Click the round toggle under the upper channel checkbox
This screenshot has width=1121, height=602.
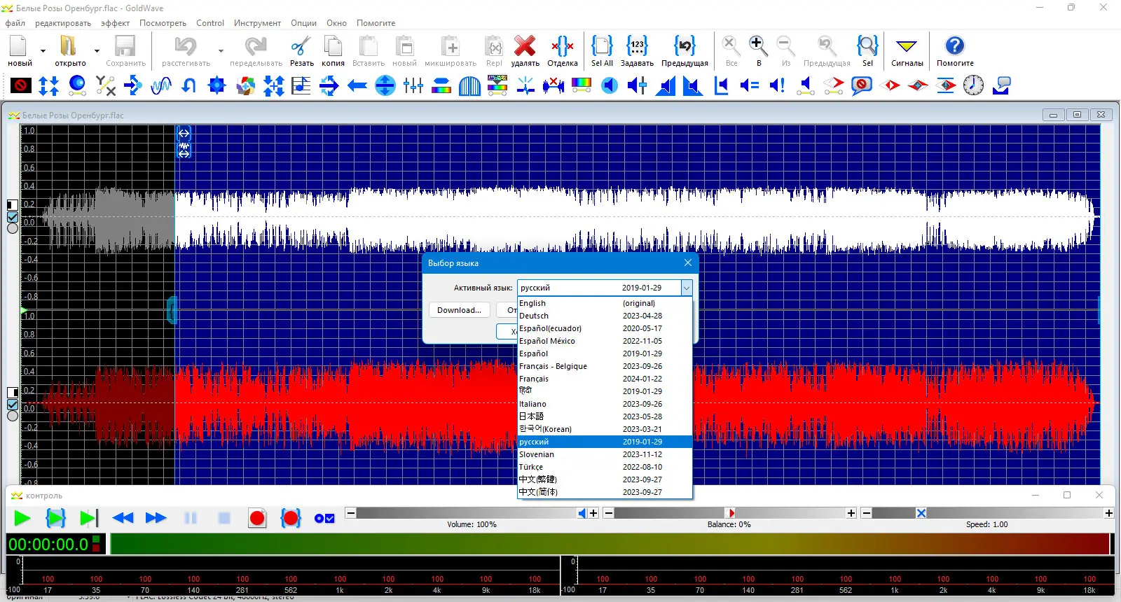(13, 228)
